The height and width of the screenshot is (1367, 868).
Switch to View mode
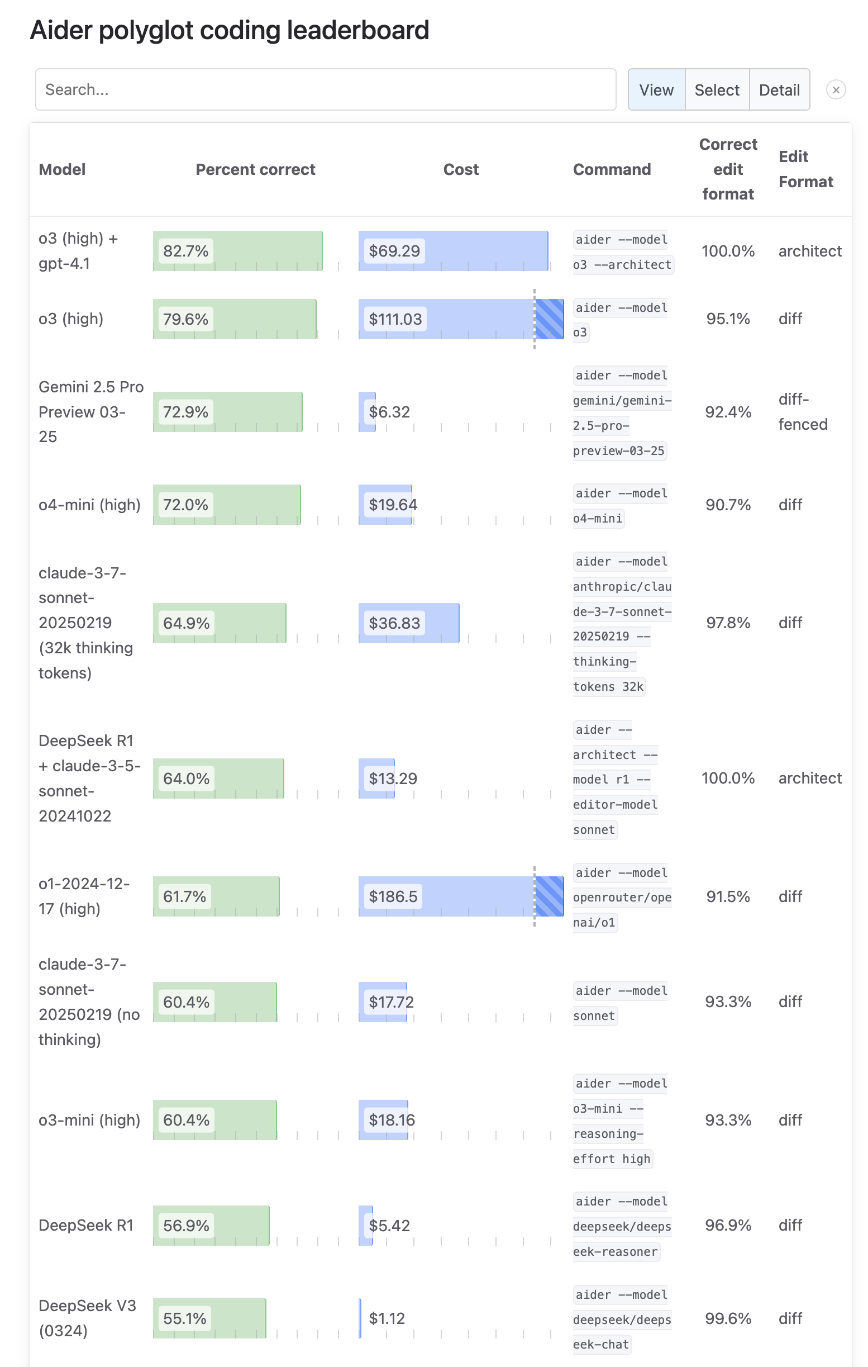[x=656, y=89]
